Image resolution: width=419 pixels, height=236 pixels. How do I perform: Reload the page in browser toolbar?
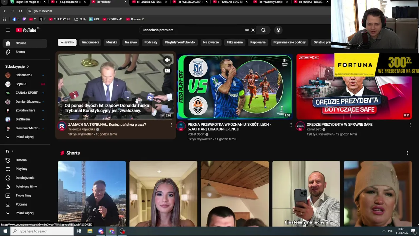[x=21, y=11]
